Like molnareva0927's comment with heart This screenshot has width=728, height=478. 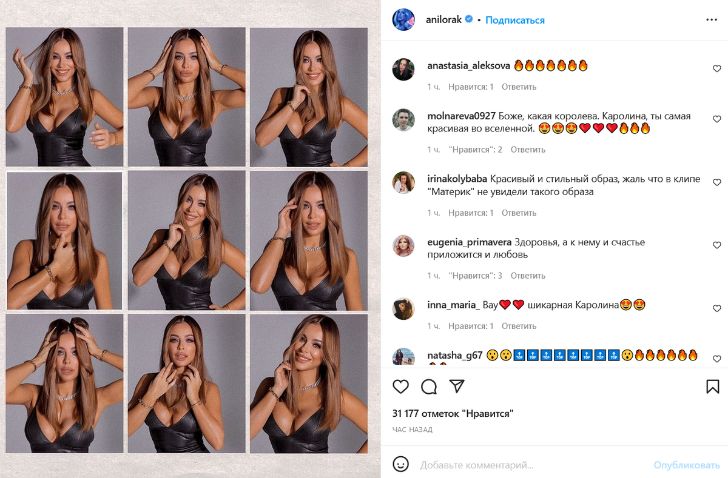pos(717,119)
